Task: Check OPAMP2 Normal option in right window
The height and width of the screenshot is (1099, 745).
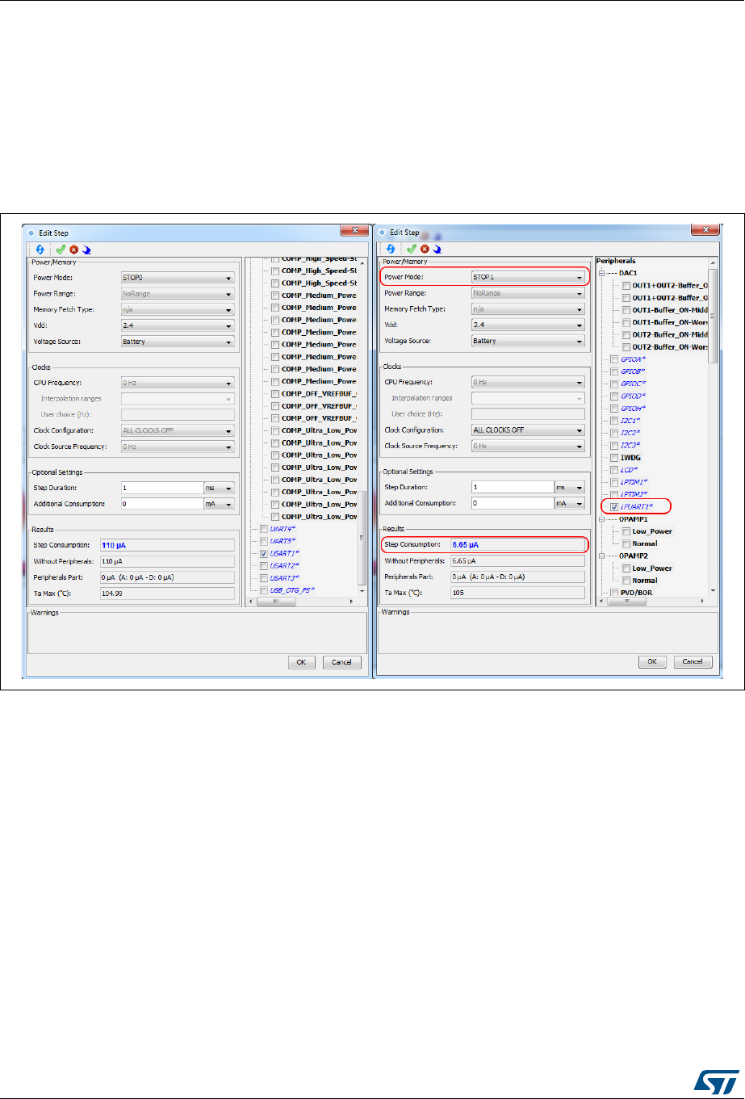Action: point(627,581)
